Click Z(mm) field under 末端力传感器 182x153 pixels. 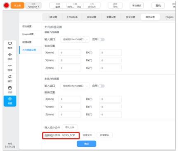pos(70,114)
